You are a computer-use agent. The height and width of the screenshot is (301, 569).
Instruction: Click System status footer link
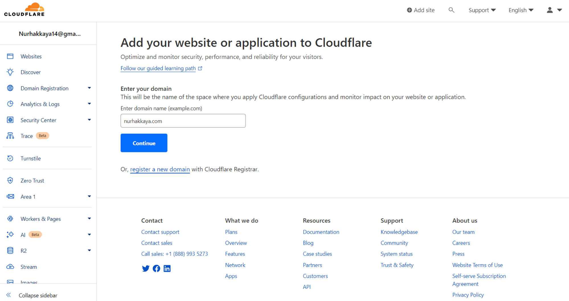tap(397, 254)
